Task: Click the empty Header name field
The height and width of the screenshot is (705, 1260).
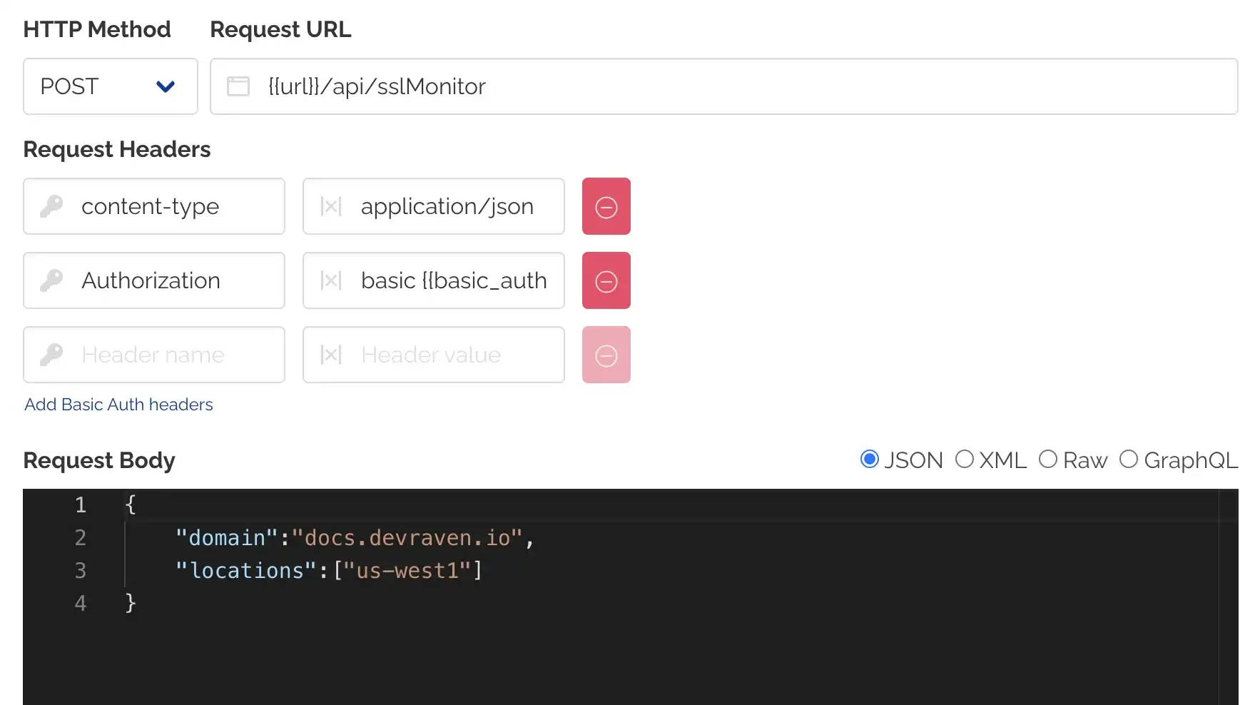Action: pos(171,355)
